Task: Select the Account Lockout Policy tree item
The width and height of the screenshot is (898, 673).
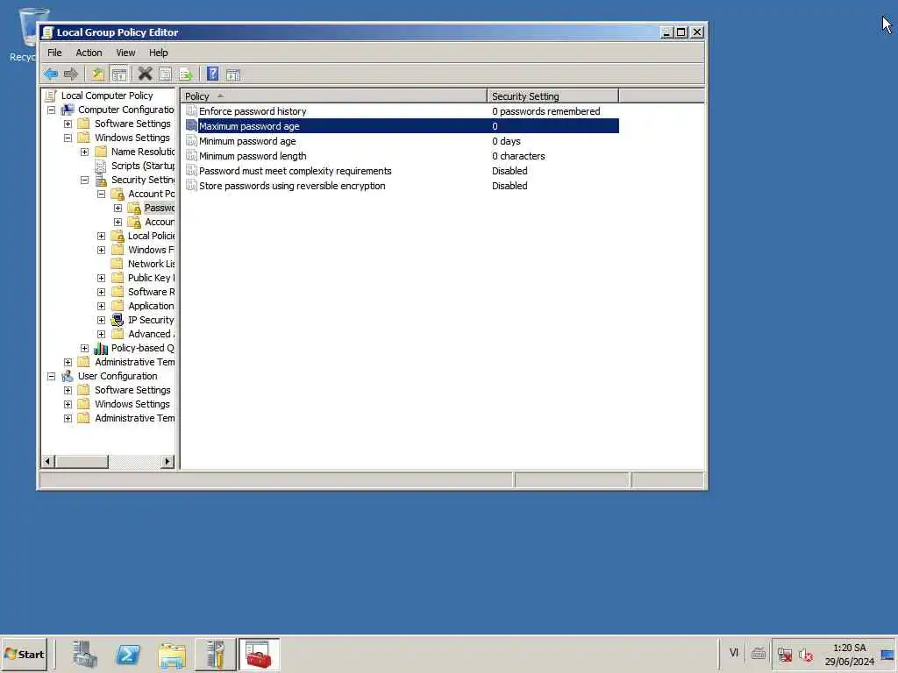Action: [160, 222]
